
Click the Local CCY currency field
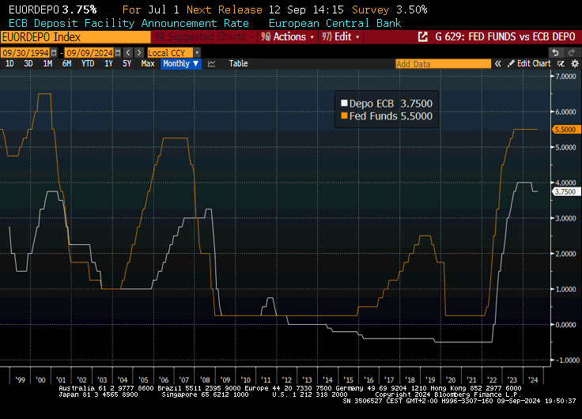pos(170,53)
